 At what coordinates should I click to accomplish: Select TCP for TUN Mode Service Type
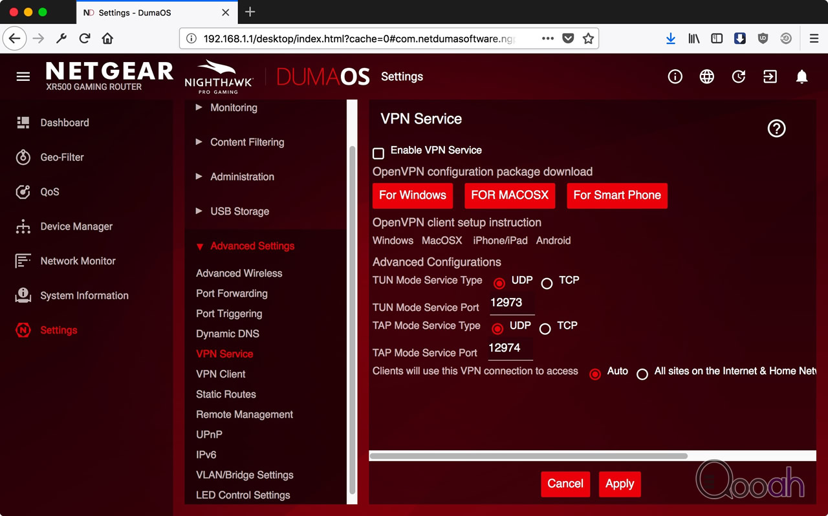point(547,284)
